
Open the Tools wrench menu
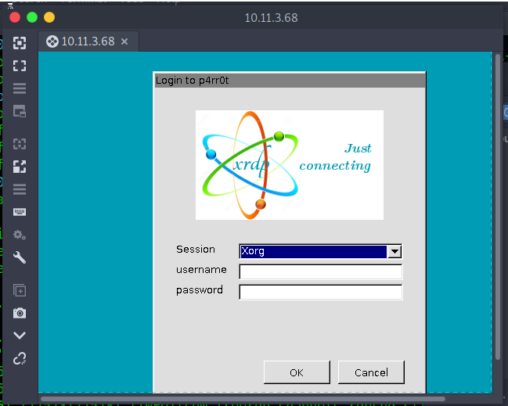[20, 257]
